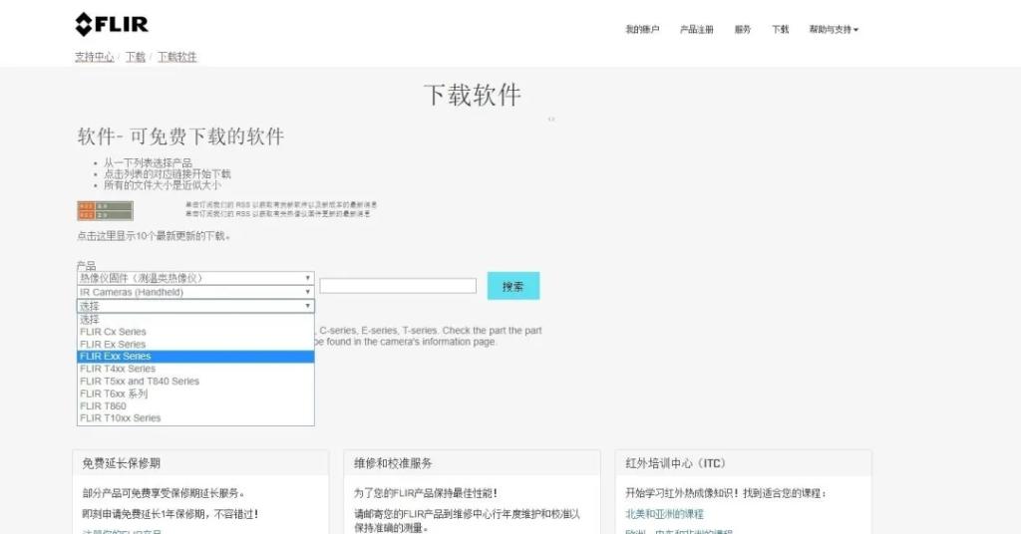Screen dimensions: 1021x534
Task: Open the third 选择 series dropdown
Action: 195,306
